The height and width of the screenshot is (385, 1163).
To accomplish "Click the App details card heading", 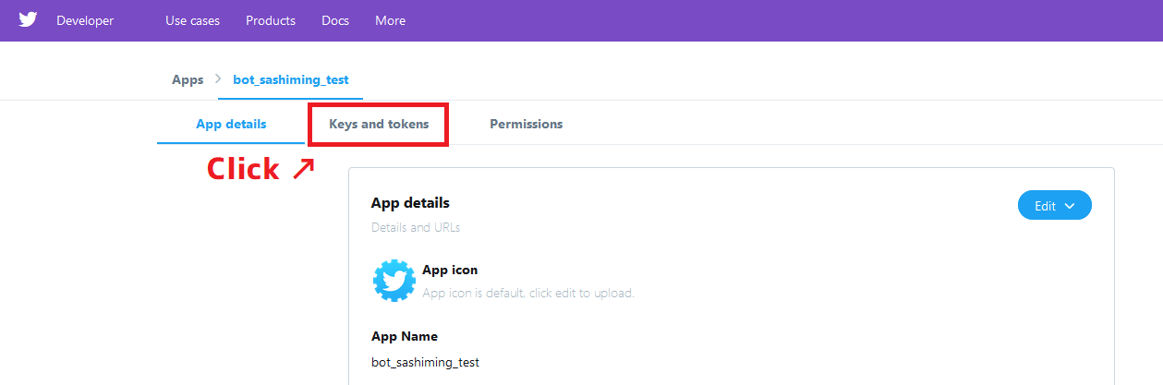I will pyautogui.click(x=410, y=202).
